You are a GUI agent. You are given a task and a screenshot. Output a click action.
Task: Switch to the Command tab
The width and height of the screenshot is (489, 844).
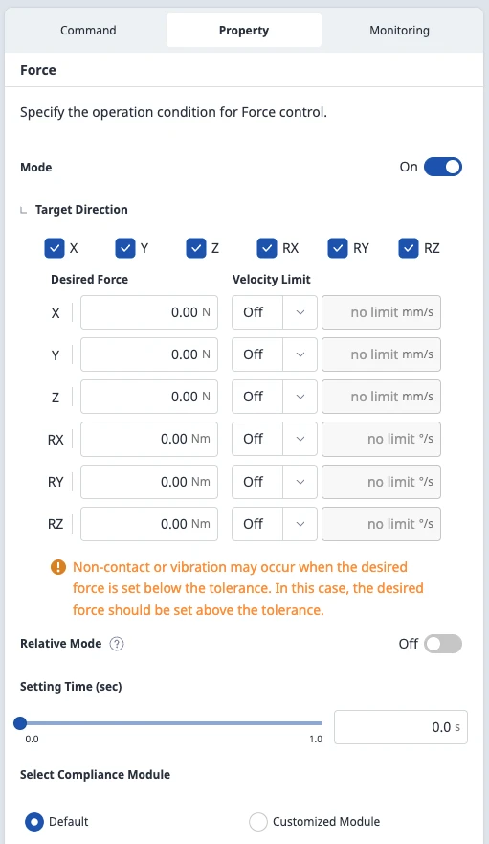(88, 30)
